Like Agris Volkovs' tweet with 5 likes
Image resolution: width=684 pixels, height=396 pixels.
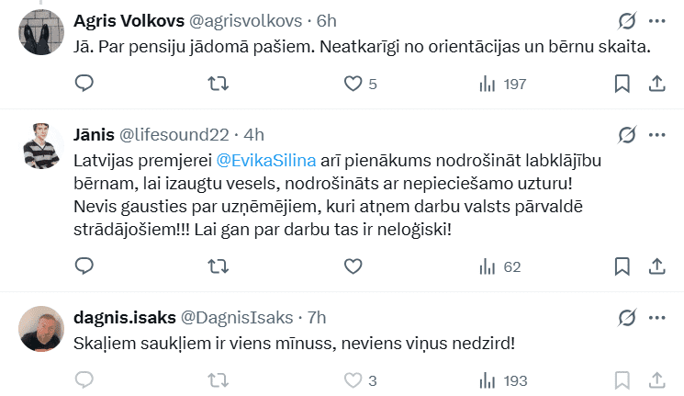[x=353, y=84]
